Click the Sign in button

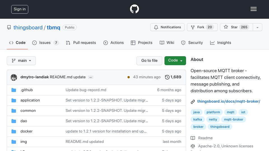tap(20, 9)
